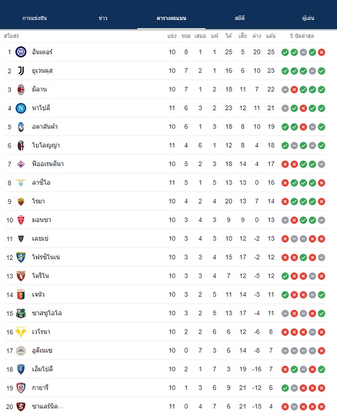Click the Sassuolo green crest icon

(21, 313)
